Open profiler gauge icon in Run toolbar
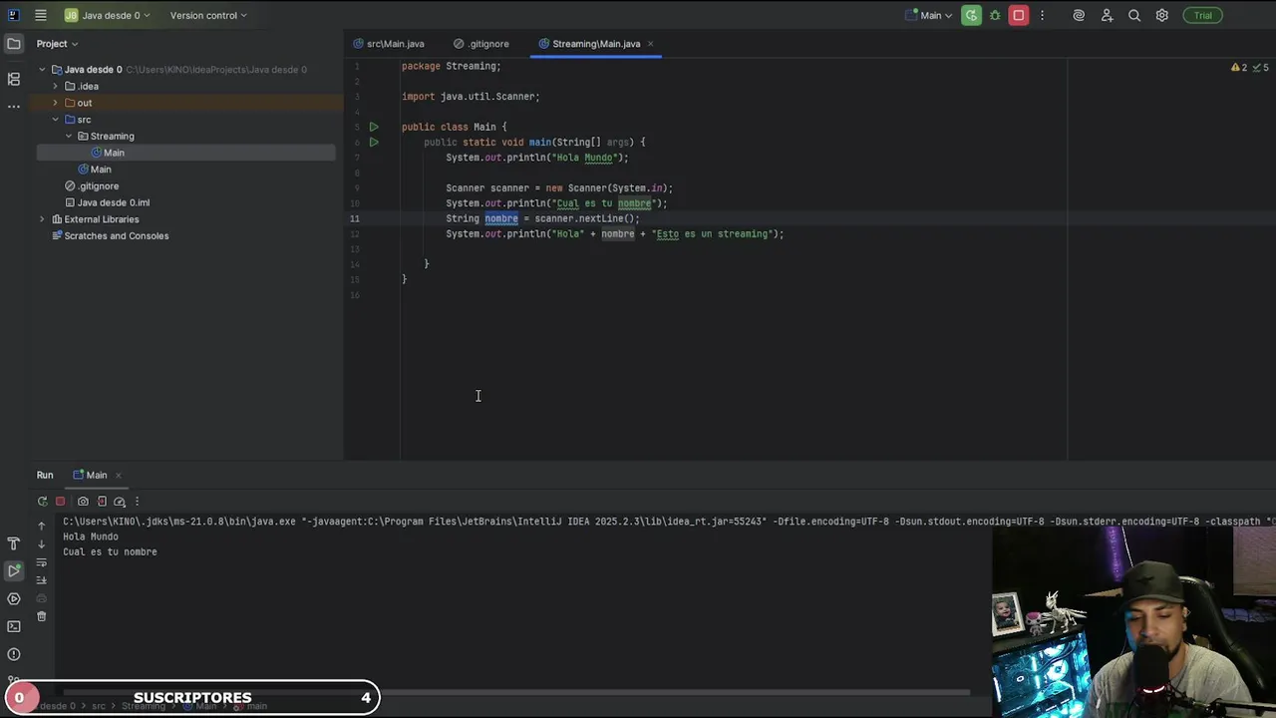 pos(120,502)
